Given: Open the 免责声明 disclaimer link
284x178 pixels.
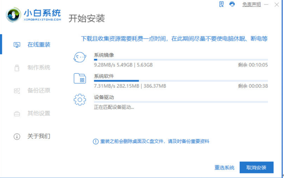Looking at the screenshot, I should click(252, 5).
